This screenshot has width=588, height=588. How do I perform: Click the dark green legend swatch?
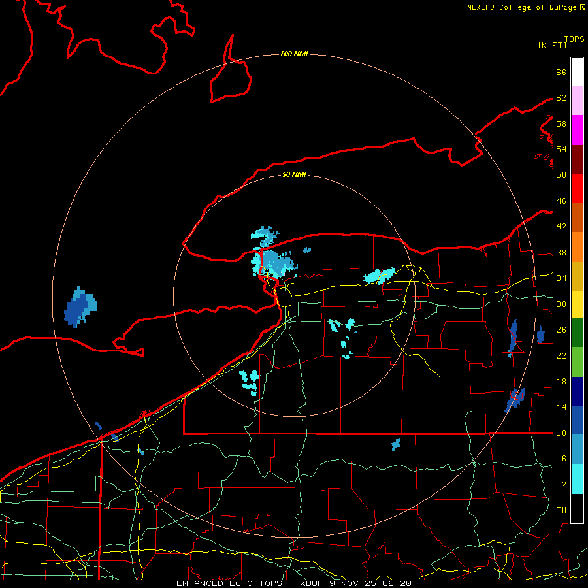pos(577,333)
